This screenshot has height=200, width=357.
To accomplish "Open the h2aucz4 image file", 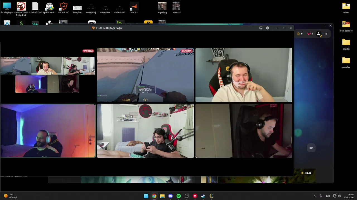I will (x=176, y=8).
